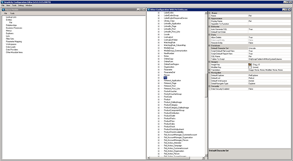This screenshot has width=293, height=161.
Task: Select Pet under Entities in Macro Module
Action: 11,22
